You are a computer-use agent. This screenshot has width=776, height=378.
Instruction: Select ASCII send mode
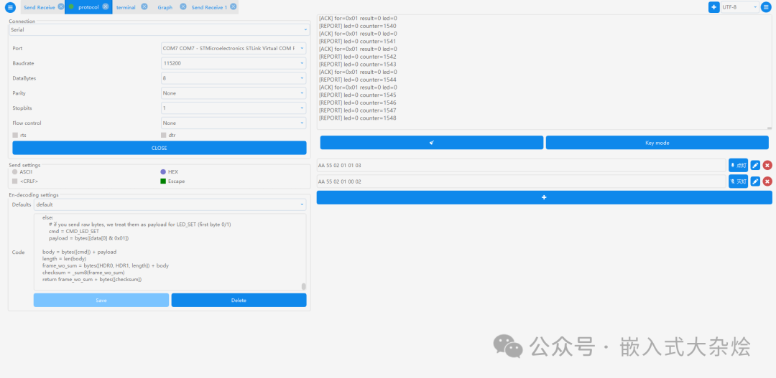15,172
